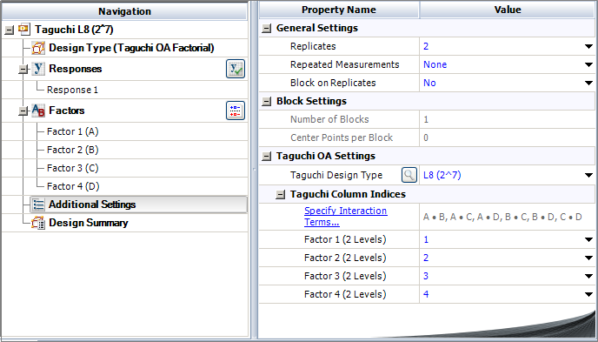The image size is (598, 342).
Task: Click the Design Type cube icon
Action: pos(38,48)
